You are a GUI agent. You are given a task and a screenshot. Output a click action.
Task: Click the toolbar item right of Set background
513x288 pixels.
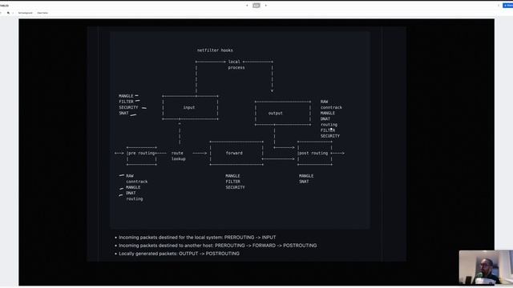42,13
